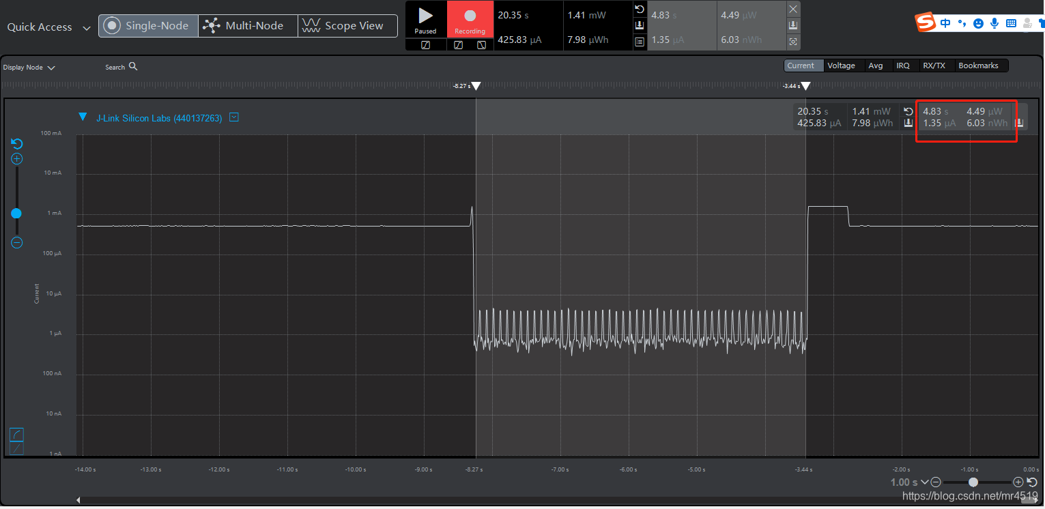Click the 425.83 µA average current readout
This screenshot has height=509, width=1045.
(x=520, y=40)
